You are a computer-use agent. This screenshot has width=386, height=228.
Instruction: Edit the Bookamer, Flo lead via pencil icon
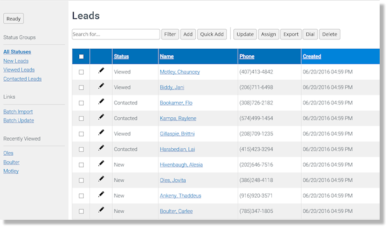[101, 102]
